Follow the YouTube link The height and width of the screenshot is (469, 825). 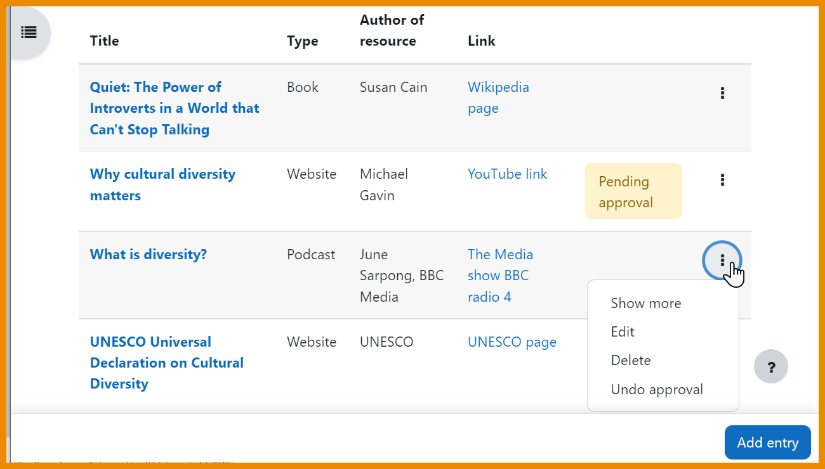pos(507,174)
